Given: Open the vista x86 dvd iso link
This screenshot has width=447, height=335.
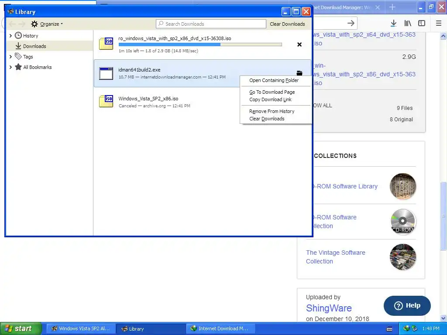Looking at the screenshot, I should tap(364, 74).
